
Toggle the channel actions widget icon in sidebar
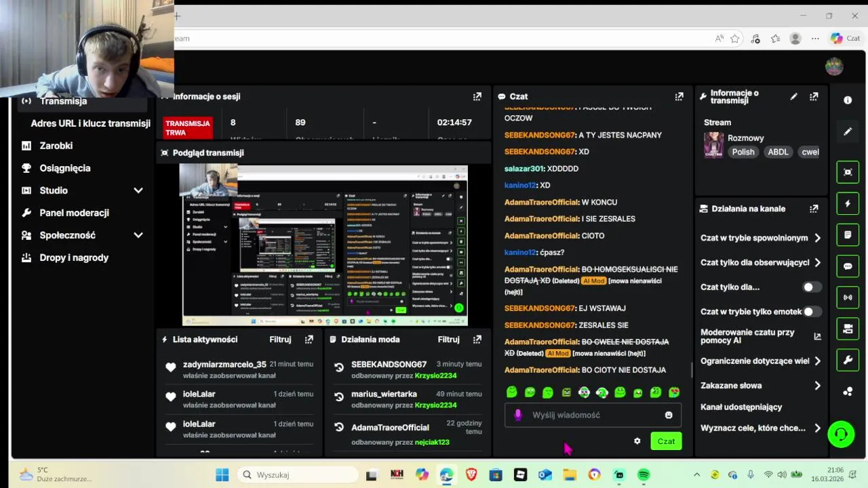point(848,329)
